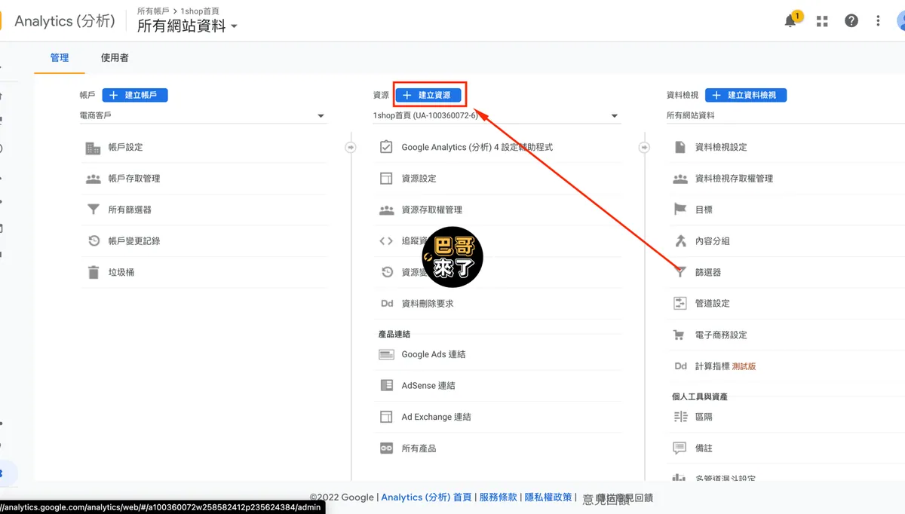
Task: Click the Google Ads 連結 icon
Action: (386, 354)
